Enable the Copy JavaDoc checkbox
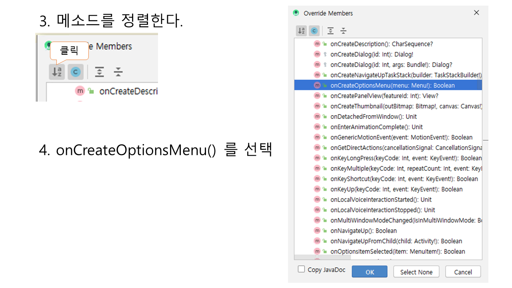The width and height of the screenshot is (512, 288). [x=302, y=269]
